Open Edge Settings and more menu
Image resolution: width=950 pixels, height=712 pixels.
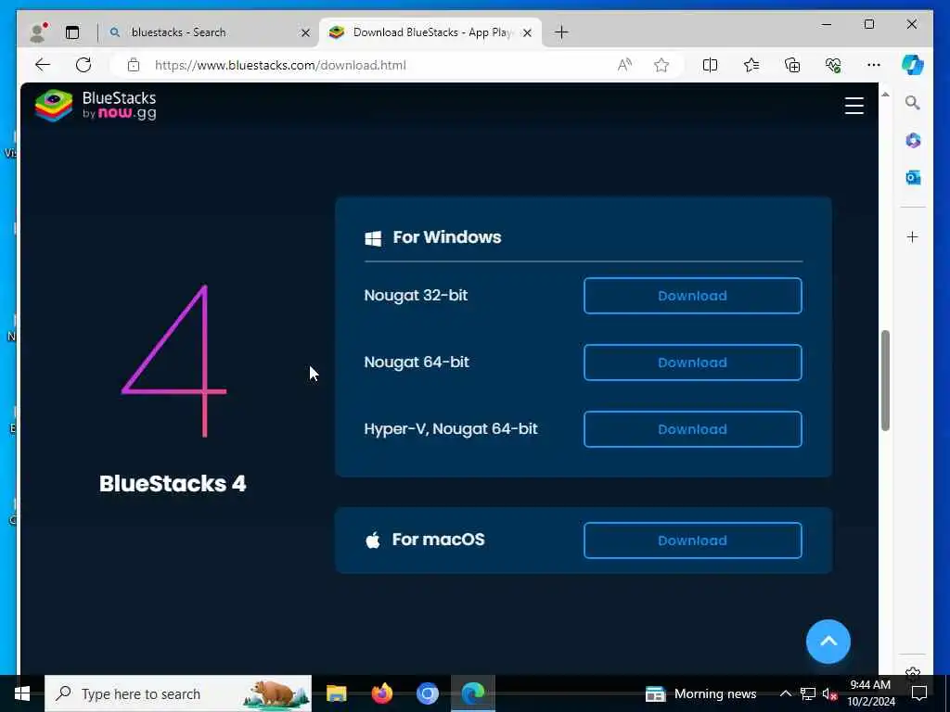click(x=874, y=65)
